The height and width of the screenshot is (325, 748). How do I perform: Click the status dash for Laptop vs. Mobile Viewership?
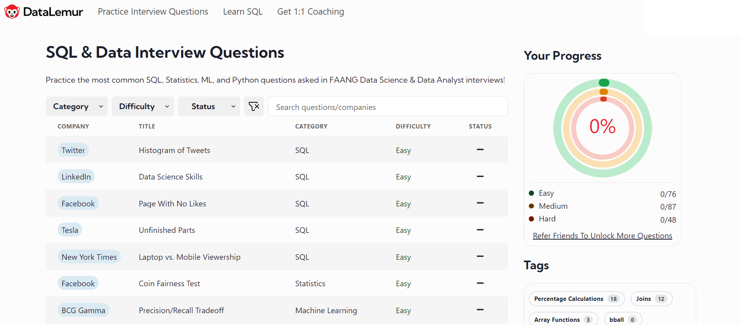click(480, 256)
